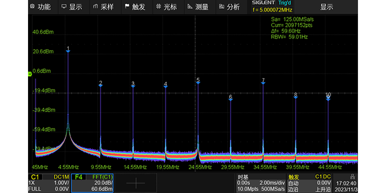This screenshot has height=193, width=386.
Task: Open the 触发 (Trigger) flag menu
Action: coord(134,7)
